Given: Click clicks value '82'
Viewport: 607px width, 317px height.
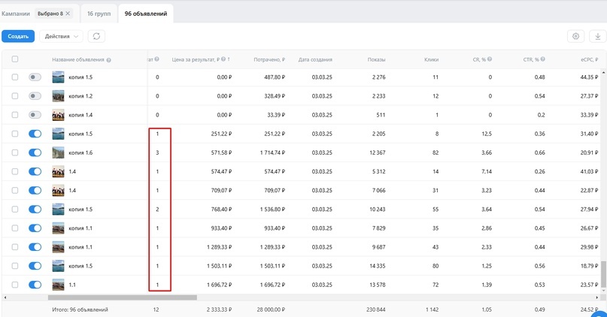Looking at the screenshot, I should click(436, 152).
